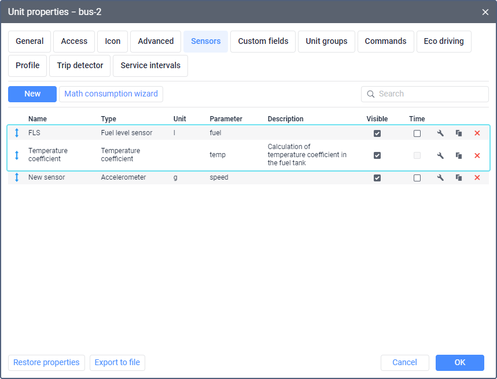Copy the New sensor row

[459, 177]
